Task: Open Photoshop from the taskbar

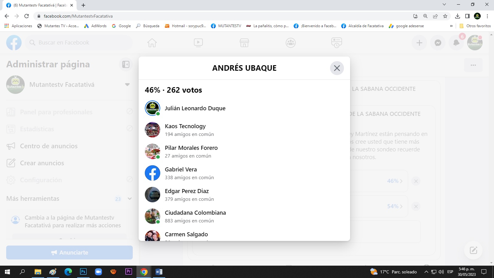Action: [83, 272]
